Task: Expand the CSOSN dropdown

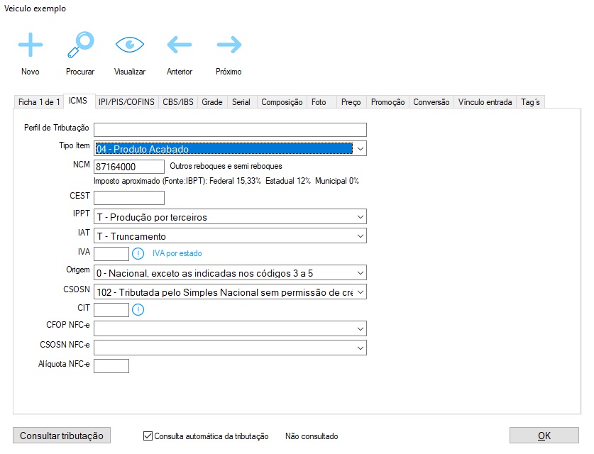Action: (x=360, y=292)
